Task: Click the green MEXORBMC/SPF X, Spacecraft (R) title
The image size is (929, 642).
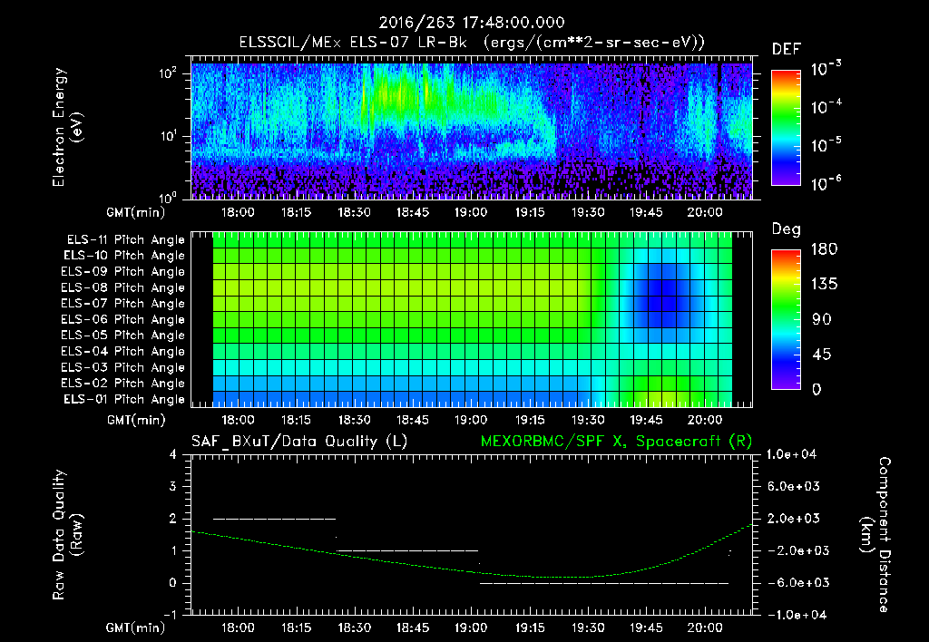Action: click(616, 442)
